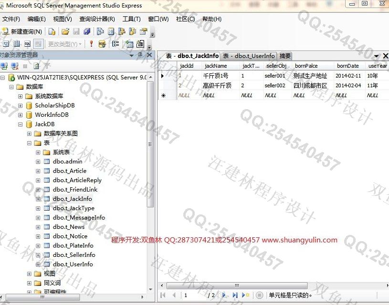Click the 新建查询 New Query button
Viewport: 389px width, 305px height.
(x=22, y=31)
